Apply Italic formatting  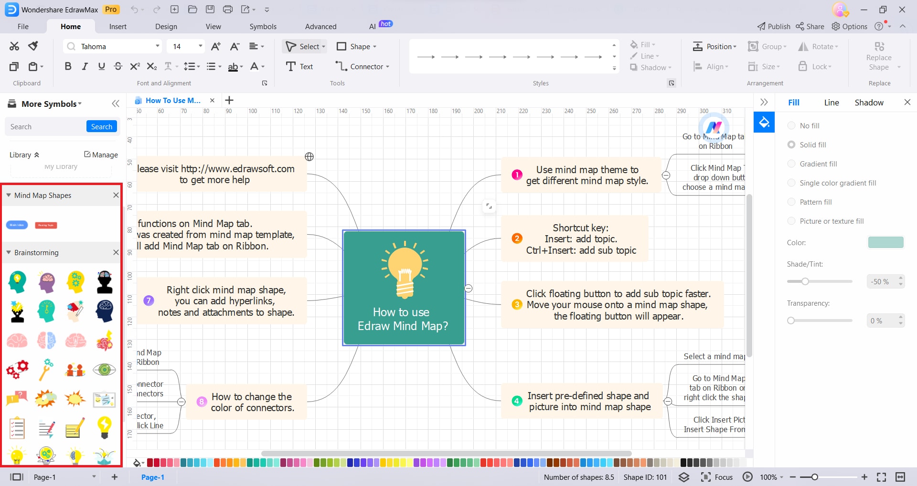85,66
